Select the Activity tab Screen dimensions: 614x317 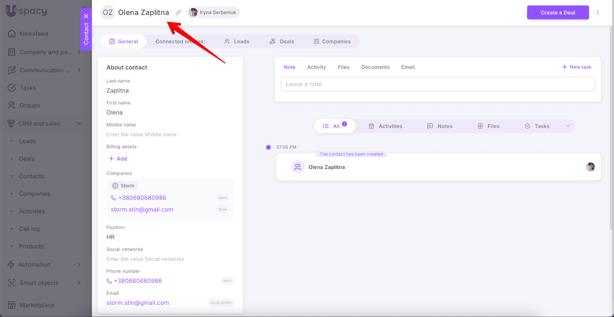tap(316, 67)
